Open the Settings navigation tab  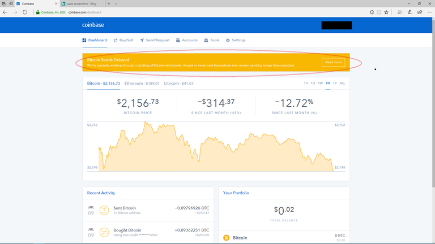click(236, 40)
